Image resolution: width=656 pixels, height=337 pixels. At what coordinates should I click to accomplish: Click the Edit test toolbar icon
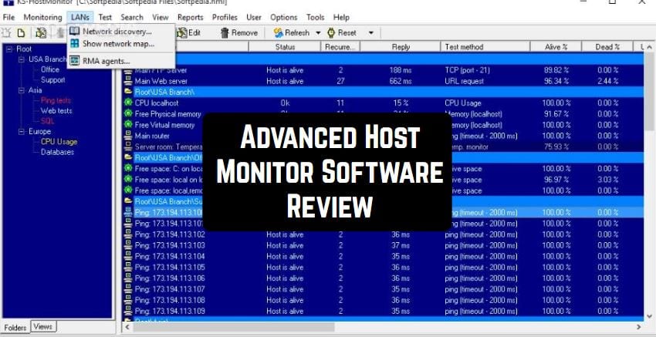(182, 33)
